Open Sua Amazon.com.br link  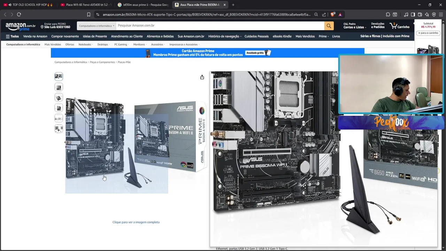coord(191,36)
